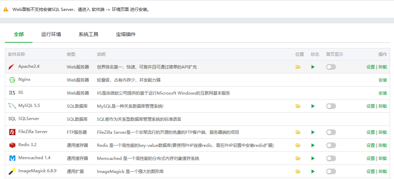Open the 宝塔插件 tab
The image size is (394, 179).
pos(126,35)
